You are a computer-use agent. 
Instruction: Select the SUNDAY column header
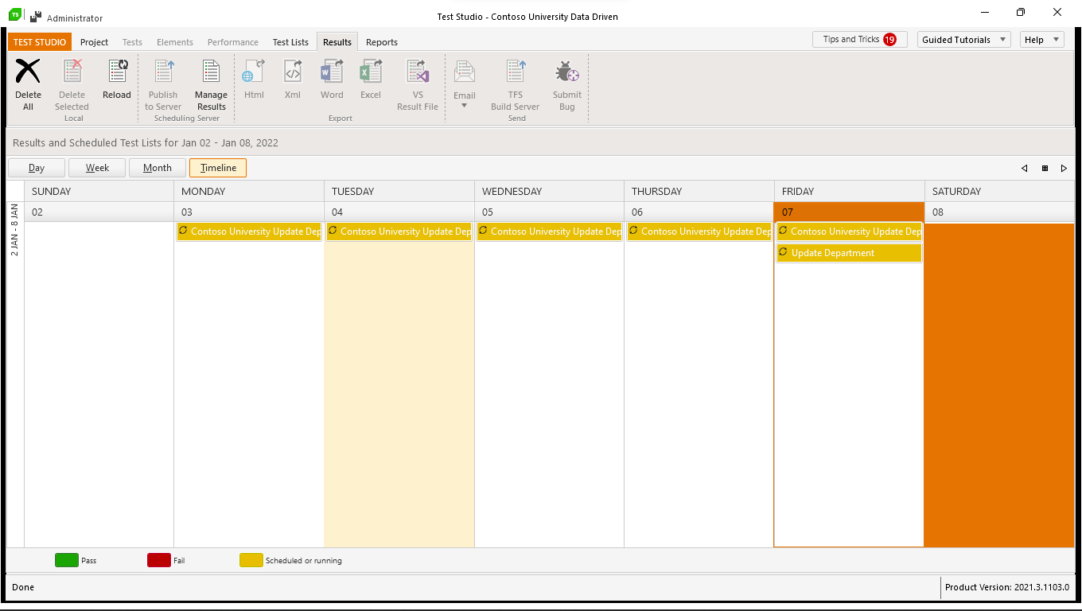click(x=99, y=191)
